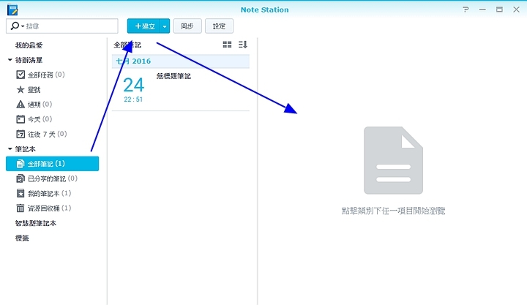This screenshot has height=305, width=527.
Task: Open the 建立 dropdown arrow
Action: 165,26
